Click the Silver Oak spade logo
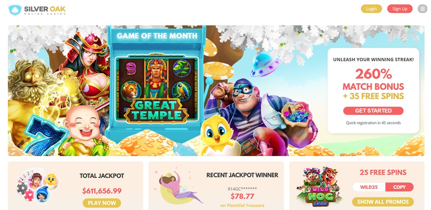 (15, 10)
